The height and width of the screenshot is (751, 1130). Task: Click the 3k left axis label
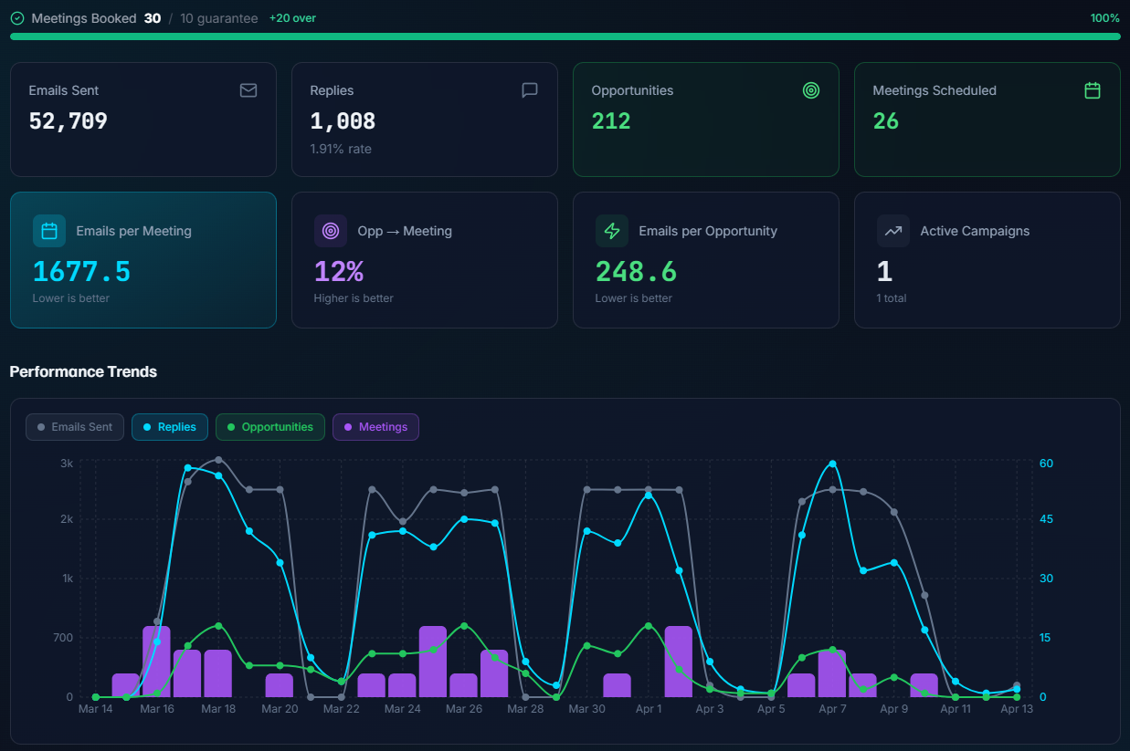pyautogui.click(x=67, y=464)
